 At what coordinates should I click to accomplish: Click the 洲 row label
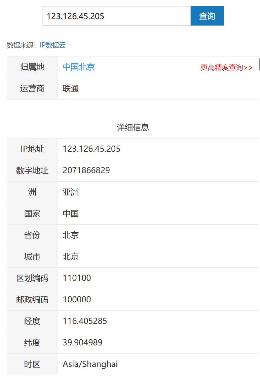point(32,192)
